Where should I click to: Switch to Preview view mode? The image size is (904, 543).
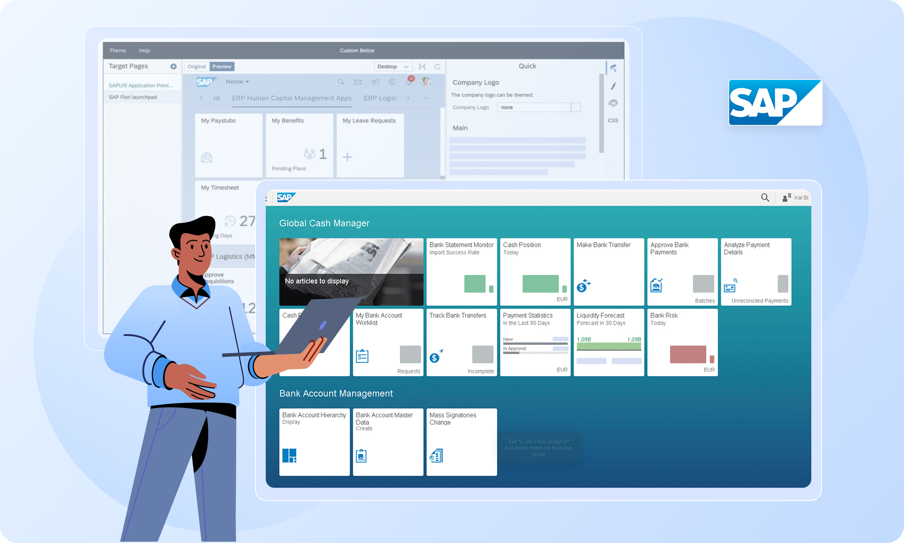pos(222,67)
